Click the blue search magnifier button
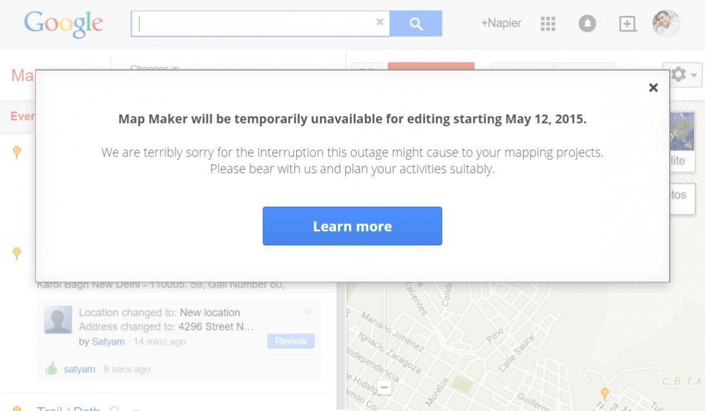This screenshot has width=705, height=411. 416,24
